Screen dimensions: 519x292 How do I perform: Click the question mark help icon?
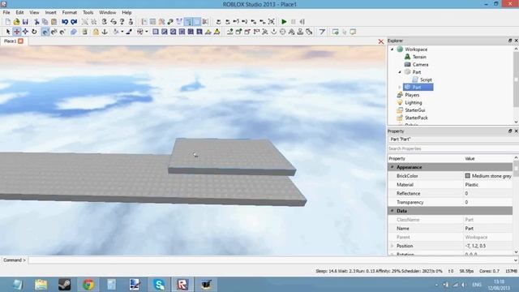[x=122, y=22]
